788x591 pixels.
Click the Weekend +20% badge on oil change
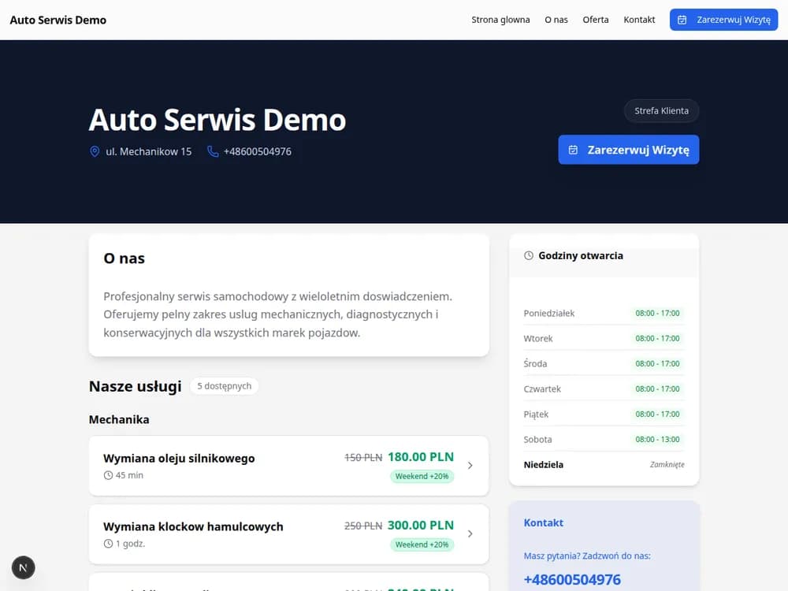click(x=422, y=476)
